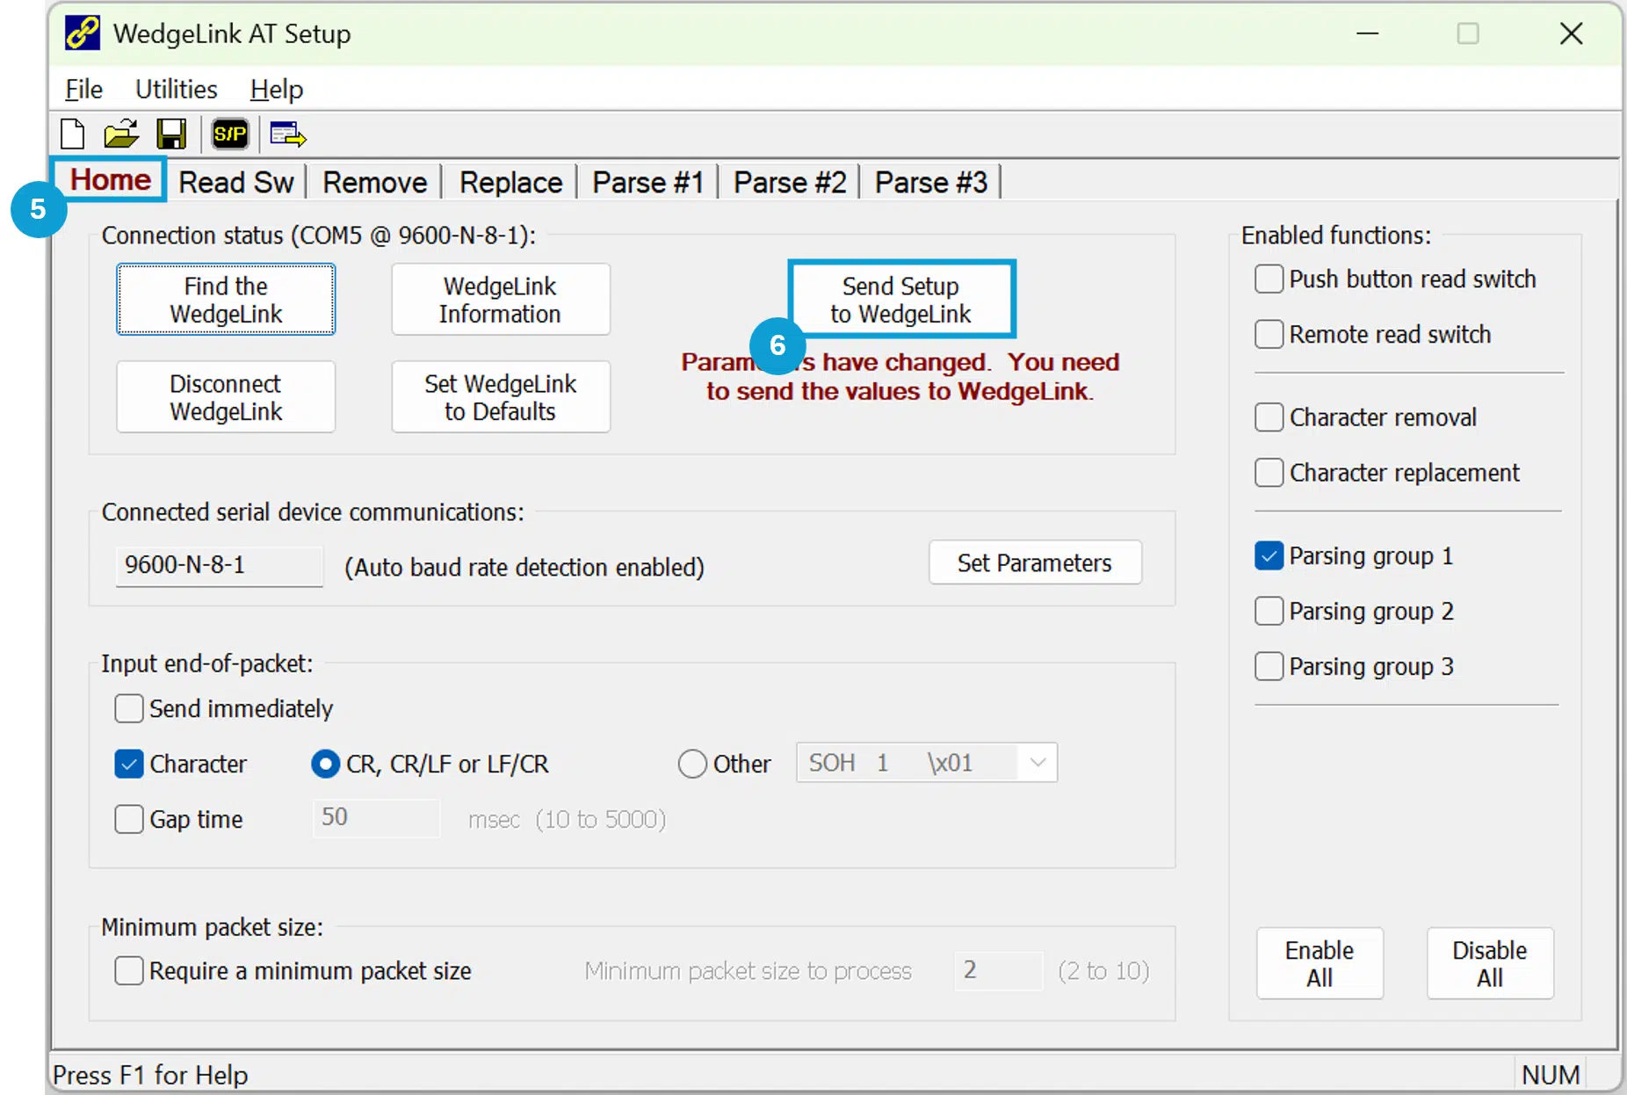Select the Home tab
Viewport: 1627px width, 1095px height.
point(110,180)
